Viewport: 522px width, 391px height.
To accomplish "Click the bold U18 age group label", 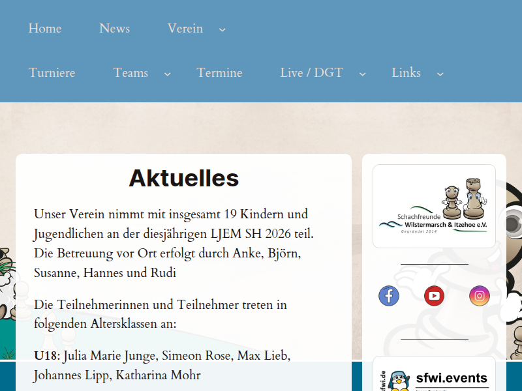I will (46, 356).
